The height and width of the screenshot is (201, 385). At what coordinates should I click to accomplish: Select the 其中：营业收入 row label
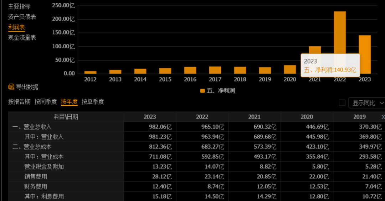coord(44,137)
